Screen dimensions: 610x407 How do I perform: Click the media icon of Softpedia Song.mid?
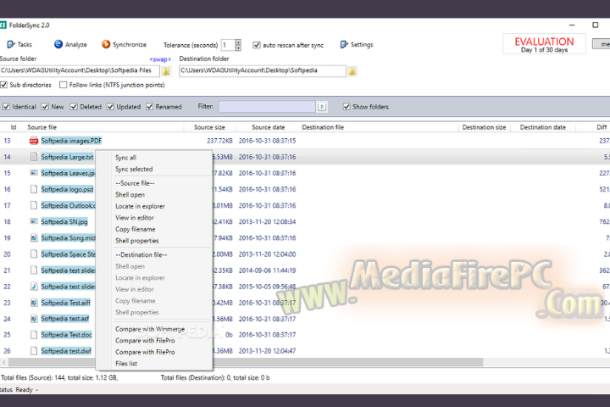tap(34, 237)
